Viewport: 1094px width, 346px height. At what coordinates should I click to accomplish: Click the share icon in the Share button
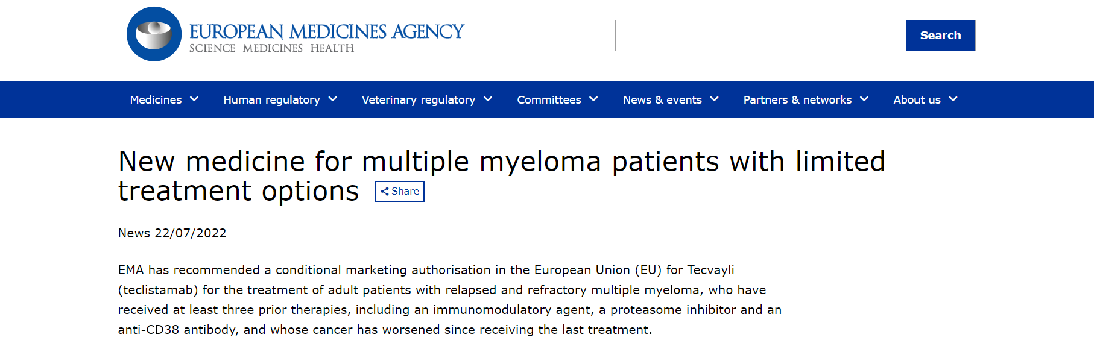pyautogui.click(x=385, y=192)
